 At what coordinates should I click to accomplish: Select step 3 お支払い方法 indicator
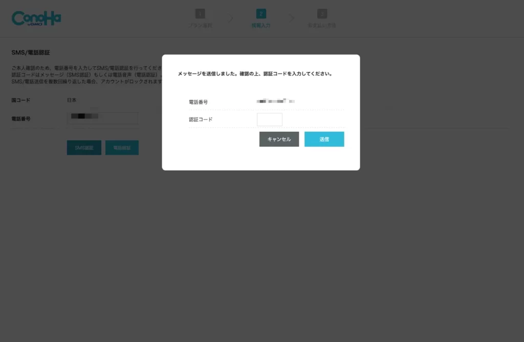point(322,18)
